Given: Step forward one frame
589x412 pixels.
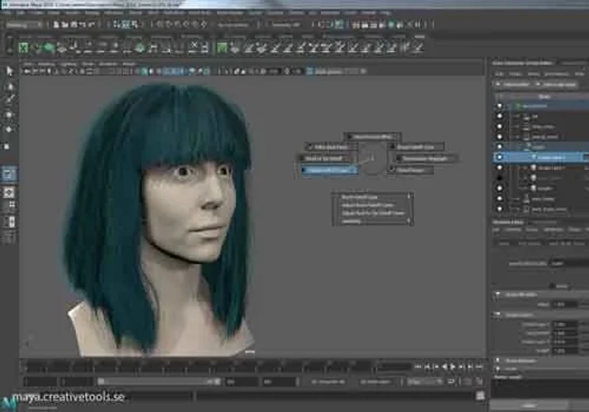Looking at the screenshot, I should tap(462, 366).
